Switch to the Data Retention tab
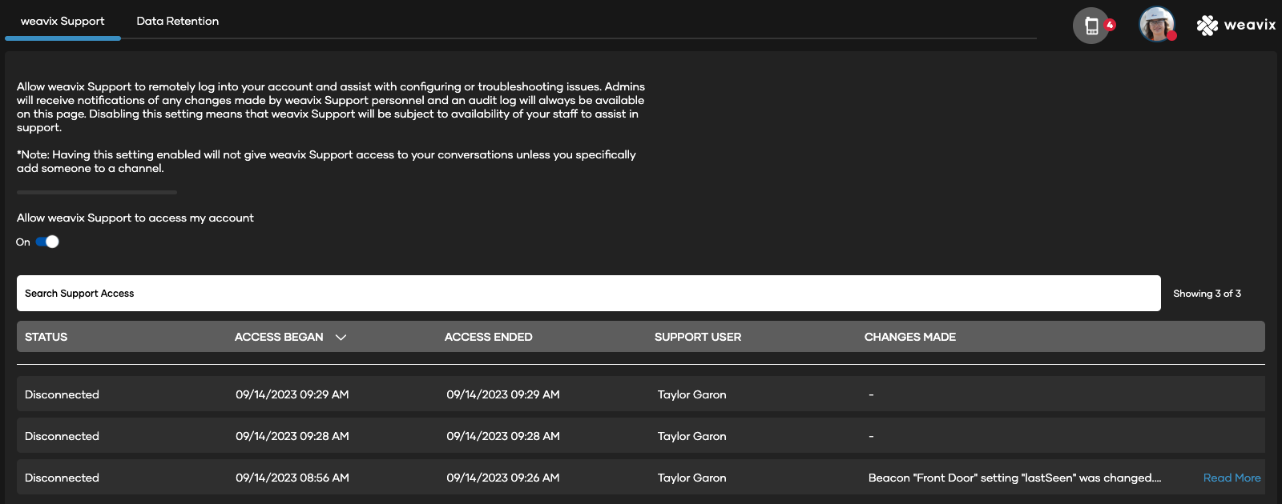This screenshot has width=1282, height=504. pyautogui.click(x=178, y=21)
